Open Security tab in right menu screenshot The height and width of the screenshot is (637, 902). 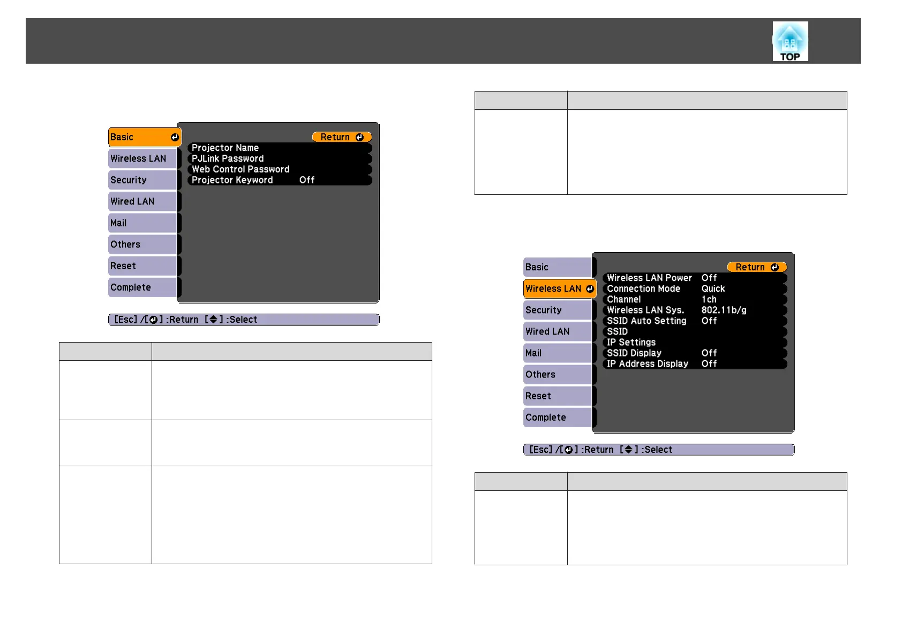[560, 310]
